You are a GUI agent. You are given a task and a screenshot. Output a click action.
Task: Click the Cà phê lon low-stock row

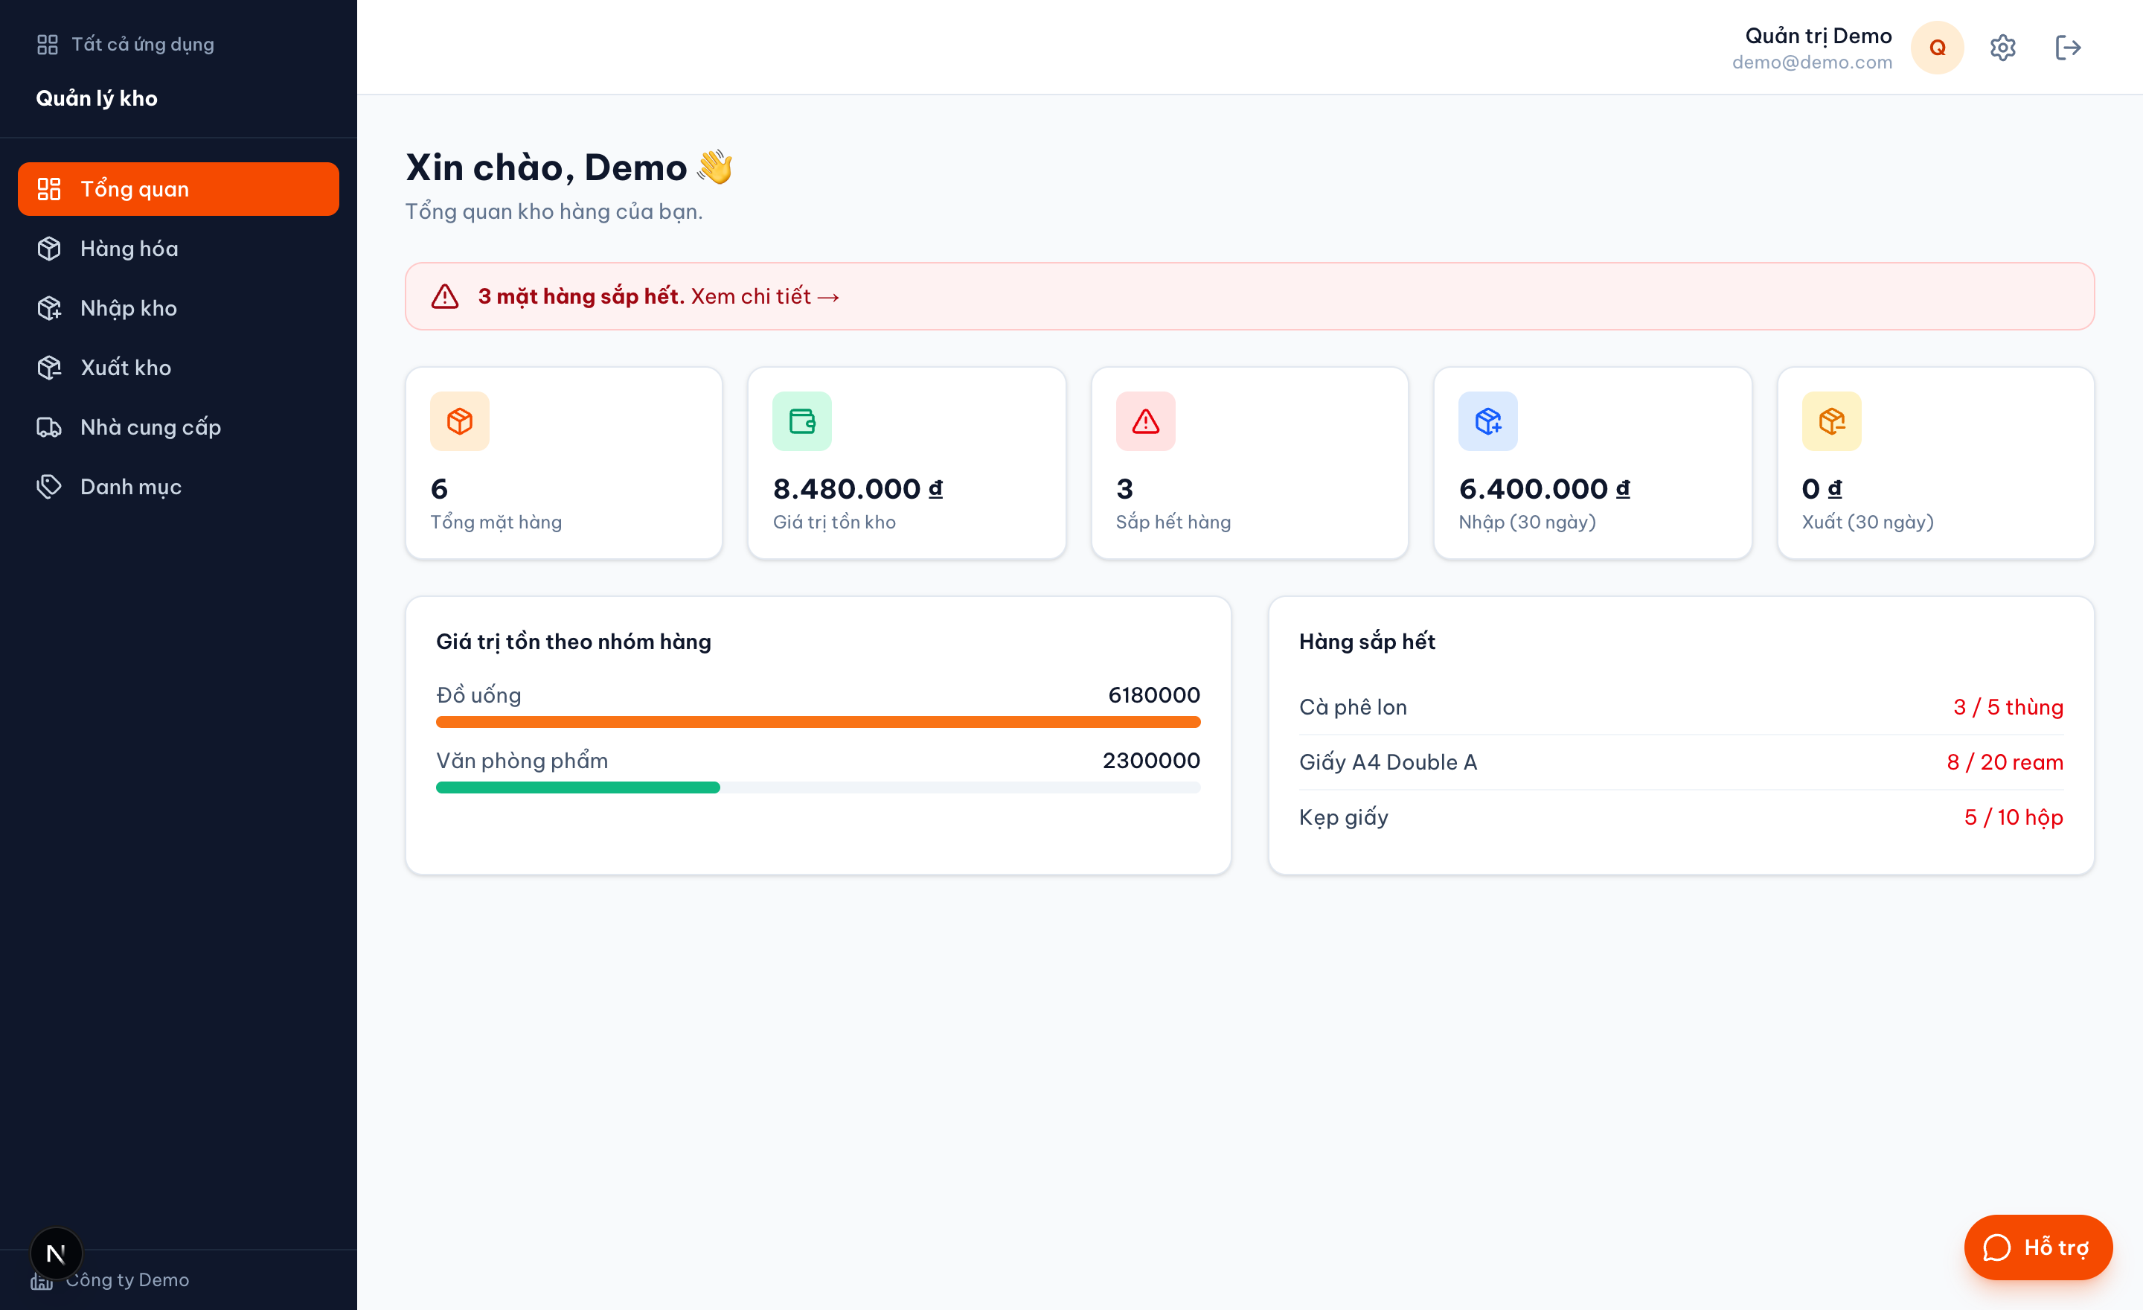tap(1681, 707)
